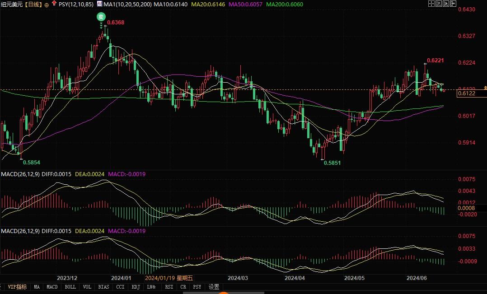This screenshot has width=487, height=294.
Task: Click the crosshair icon in top-right toolbar
Action: tap(431, 4)
